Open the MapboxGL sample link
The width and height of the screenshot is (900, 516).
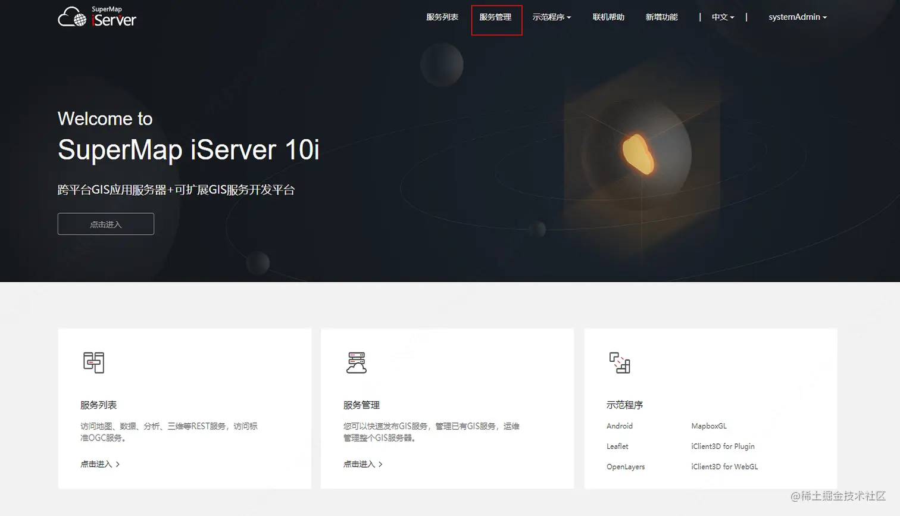tap(709, 426)
